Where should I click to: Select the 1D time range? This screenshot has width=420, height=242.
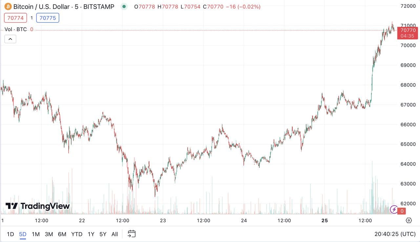click(10, 234)
